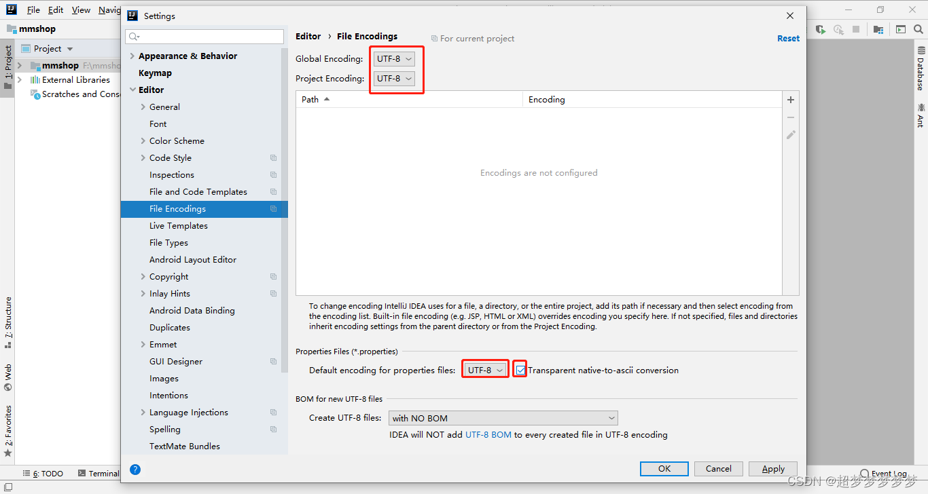Click project-level icon next to GUI Designer

click(273, 362)
